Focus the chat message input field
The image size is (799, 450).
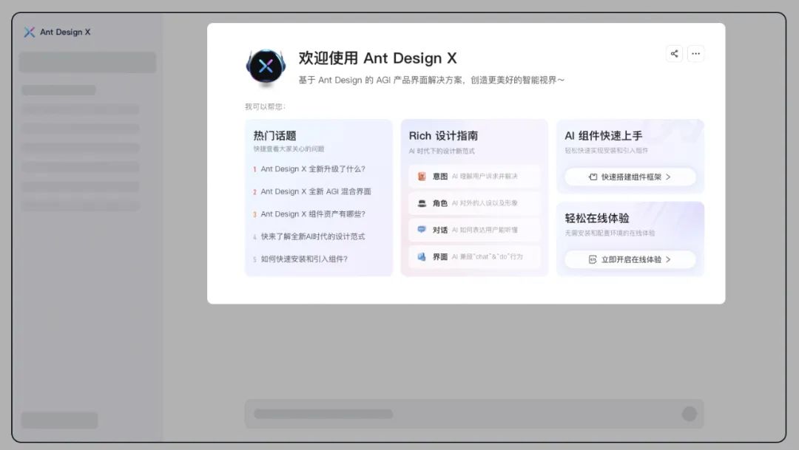474,414
